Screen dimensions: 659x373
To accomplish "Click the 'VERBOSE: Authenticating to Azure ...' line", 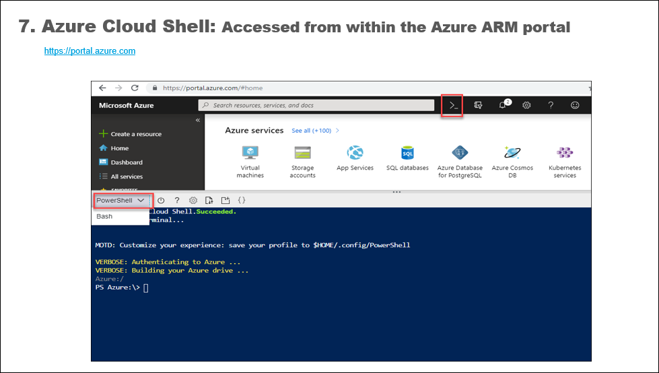I will pos(168,262).
